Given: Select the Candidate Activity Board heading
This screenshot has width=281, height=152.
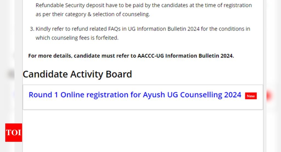Looking at the screenshot, I should [77, 74].
